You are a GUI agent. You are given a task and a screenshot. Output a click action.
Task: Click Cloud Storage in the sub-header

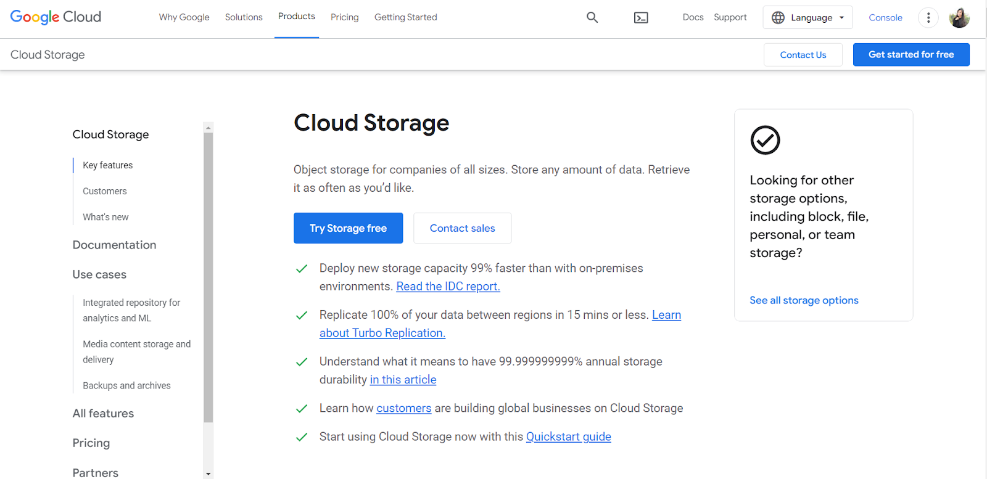[47, 55]
